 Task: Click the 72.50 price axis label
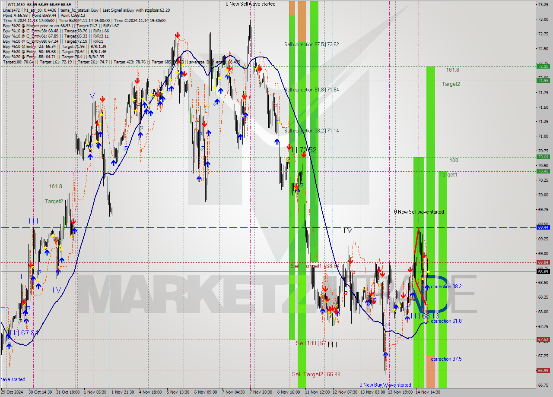(x=543, y=48)
